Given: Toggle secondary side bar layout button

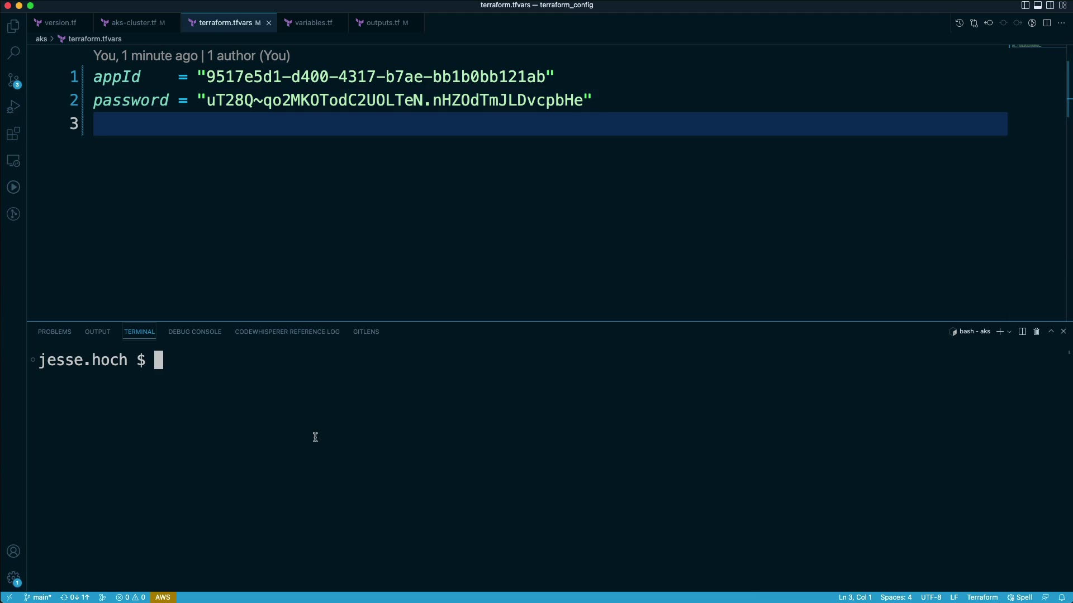Looking at the screenshot, I should coord(1050,5).
